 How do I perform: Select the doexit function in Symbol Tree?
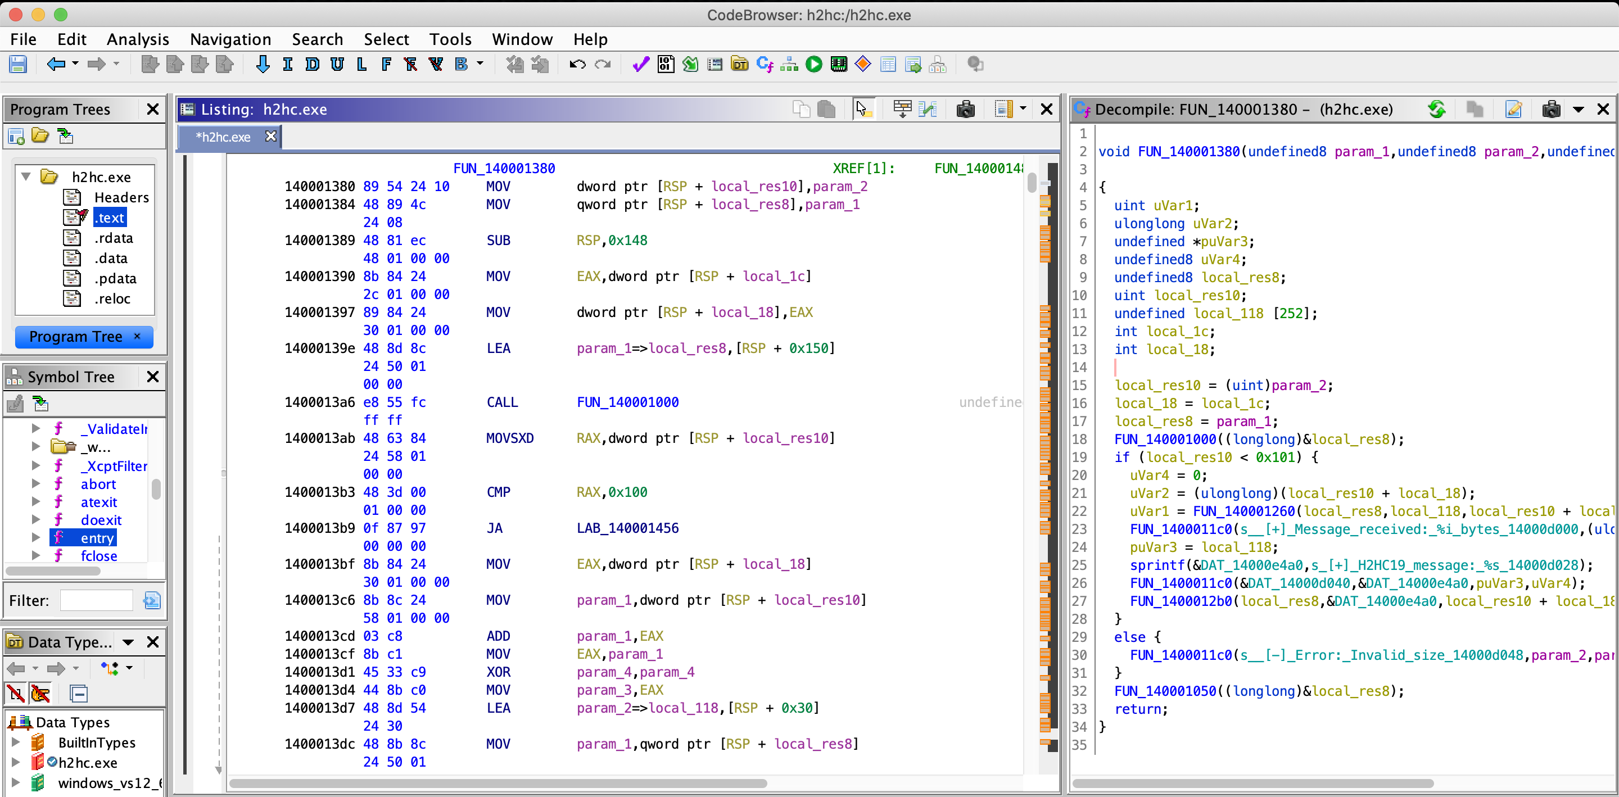101,520
